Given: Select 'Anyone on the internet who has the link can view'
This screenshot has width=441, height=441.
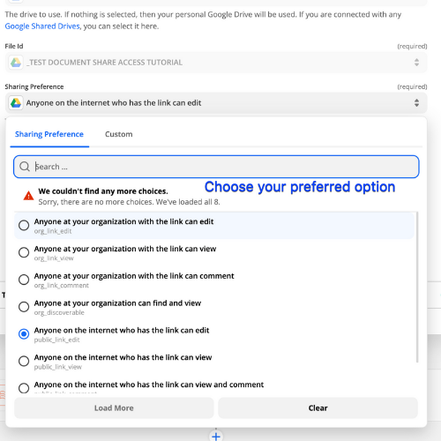Looking at the screenshot, I should click(214, 362).
